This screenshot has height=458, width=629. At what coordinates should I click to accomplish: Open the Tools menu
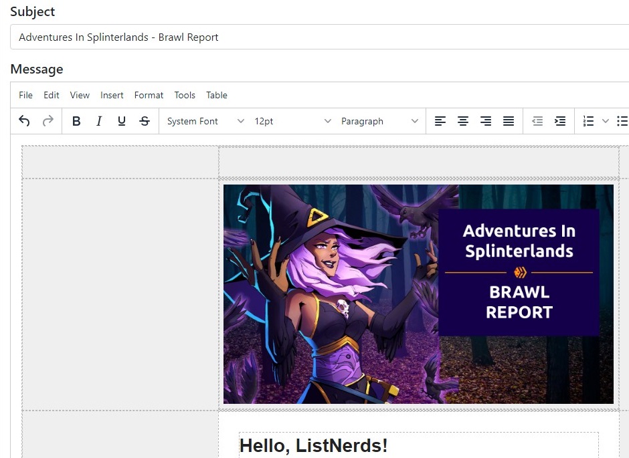pyautogui.click(x=185, y=95)
